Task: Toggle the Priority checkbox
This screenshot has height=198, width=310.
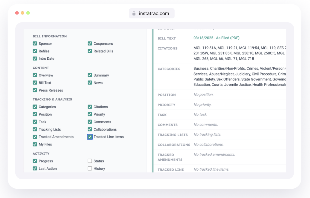Action: coord(90,114)
